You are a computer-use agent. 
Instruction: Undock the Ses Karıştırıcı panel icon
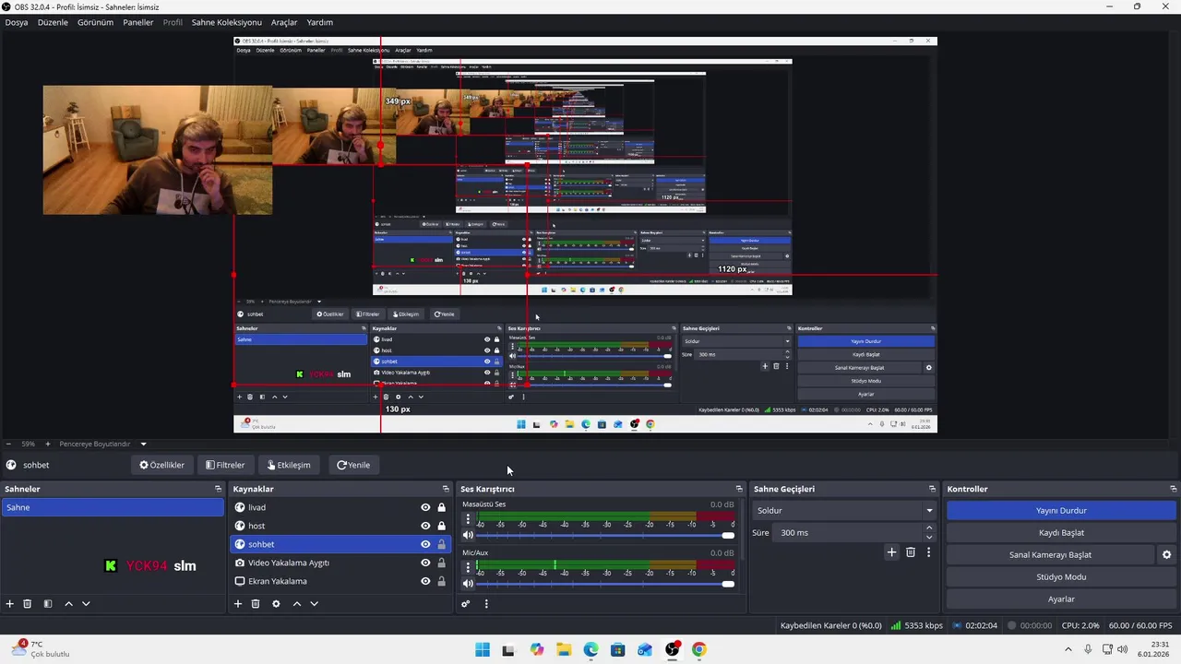tap(739, 489)
